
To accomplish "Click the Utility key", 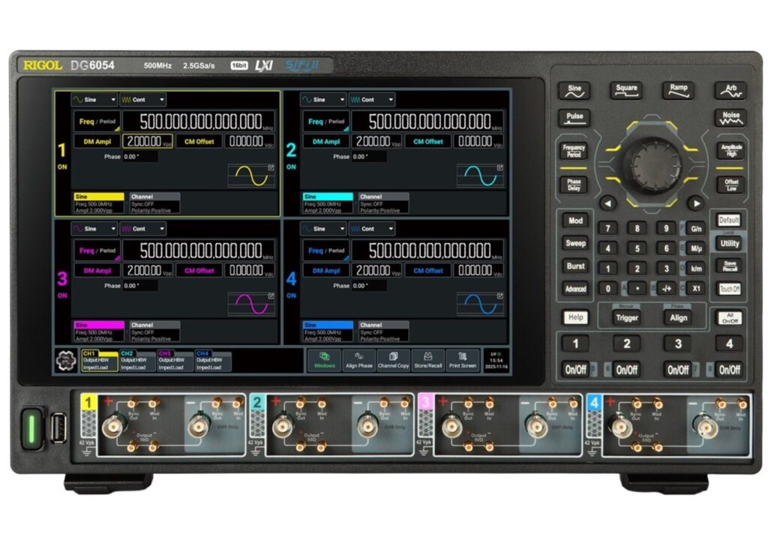I will tap(729, 243).
